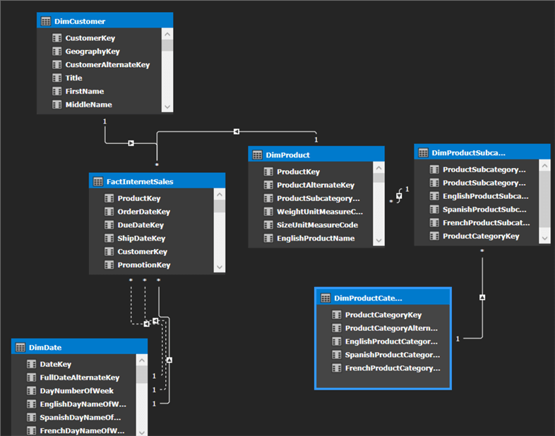555x436 pixels.
Task: Click the column icon beside EnglishProductName
Action: pyautogui.click(x=268, y=238)
